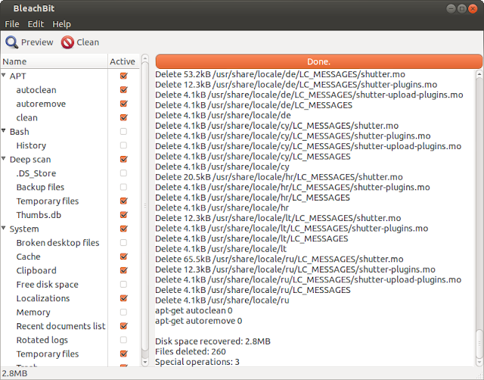Collapse the System tree group

(4, 228)
